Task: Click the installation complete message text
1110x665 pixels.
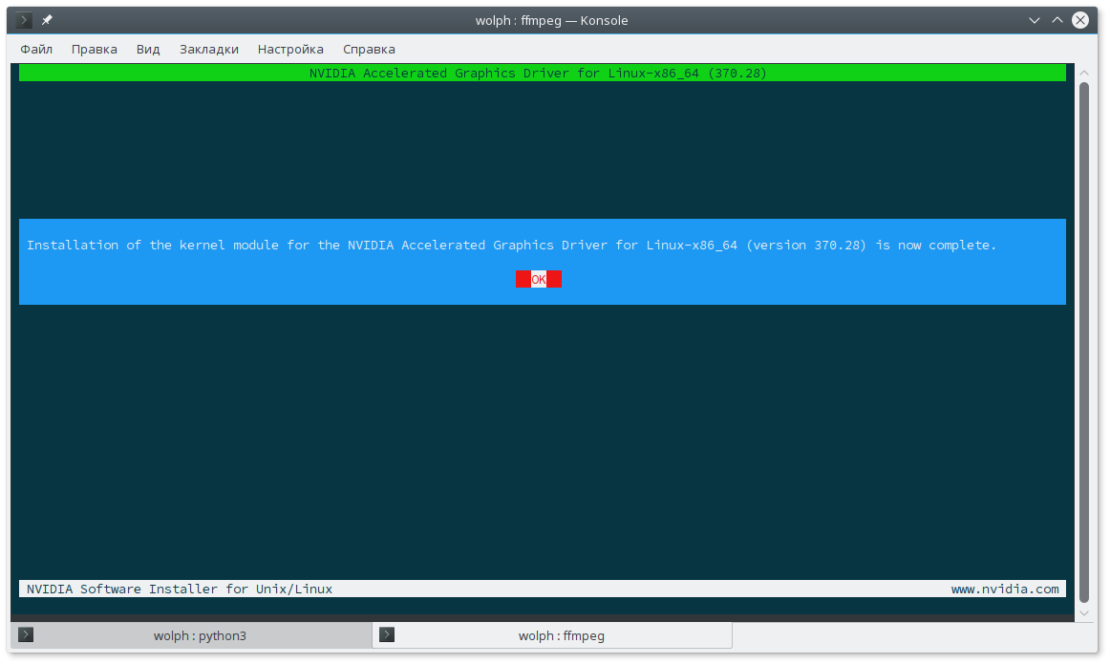Action: [511, 245]
